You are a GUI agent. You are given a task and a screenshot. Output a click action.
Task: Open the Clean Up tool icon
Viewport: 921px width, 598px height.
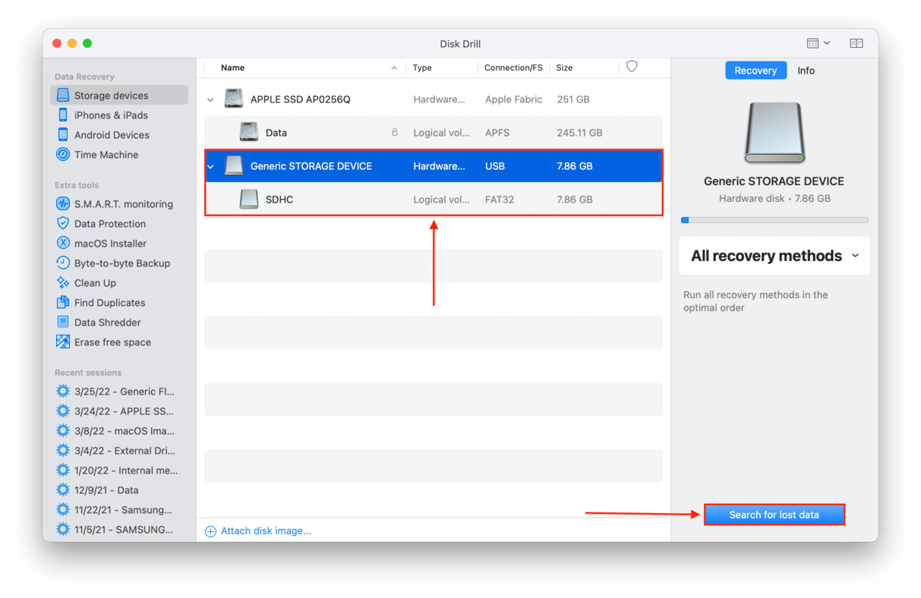63,283
